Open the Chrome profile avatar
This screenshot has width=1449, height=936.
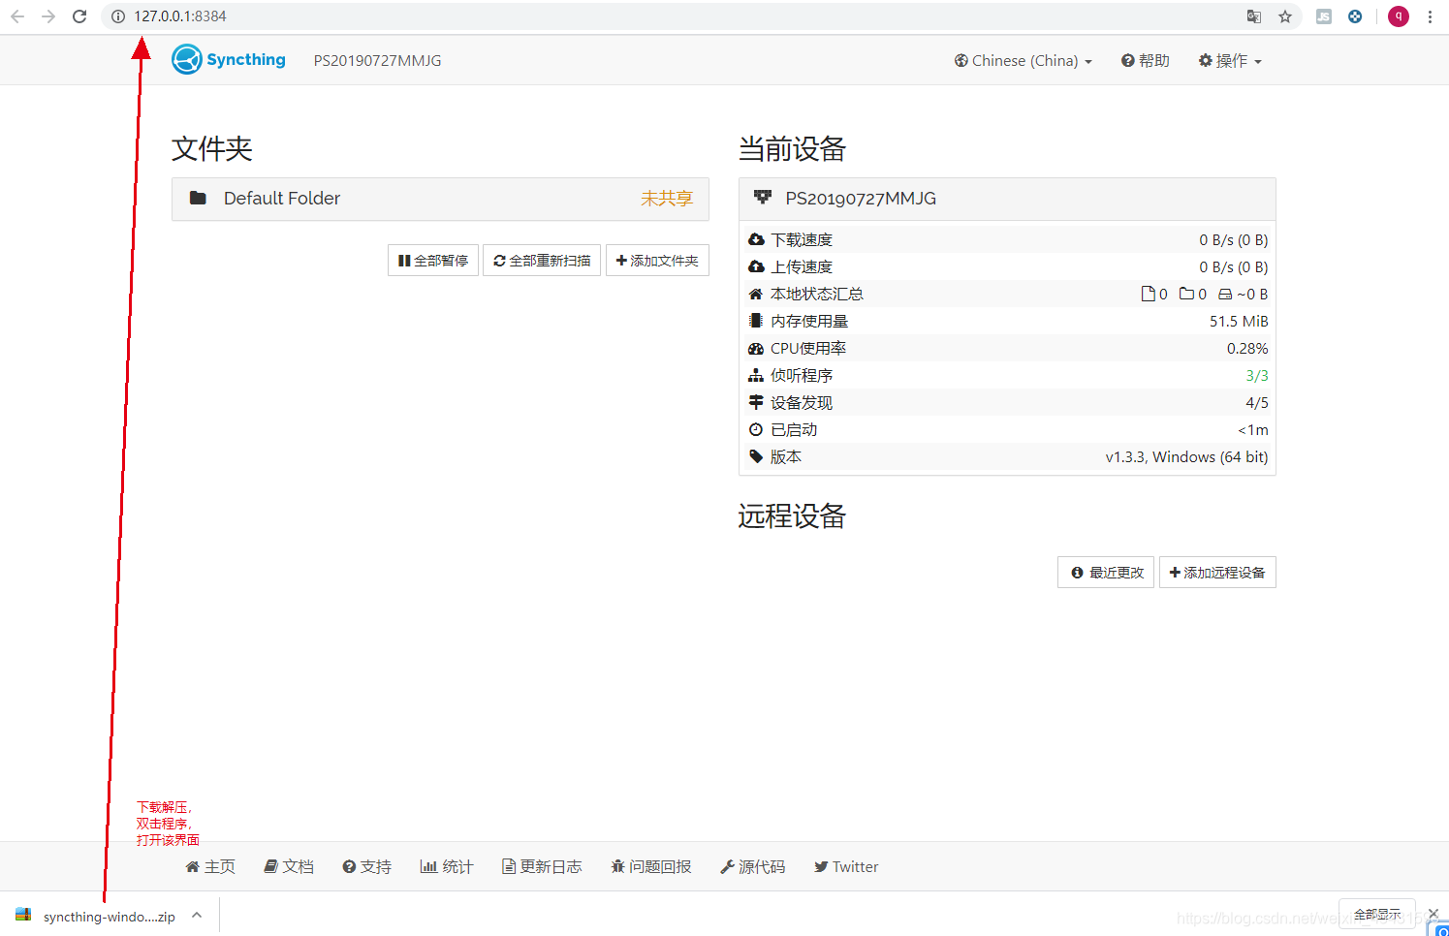coord(1399,16)
